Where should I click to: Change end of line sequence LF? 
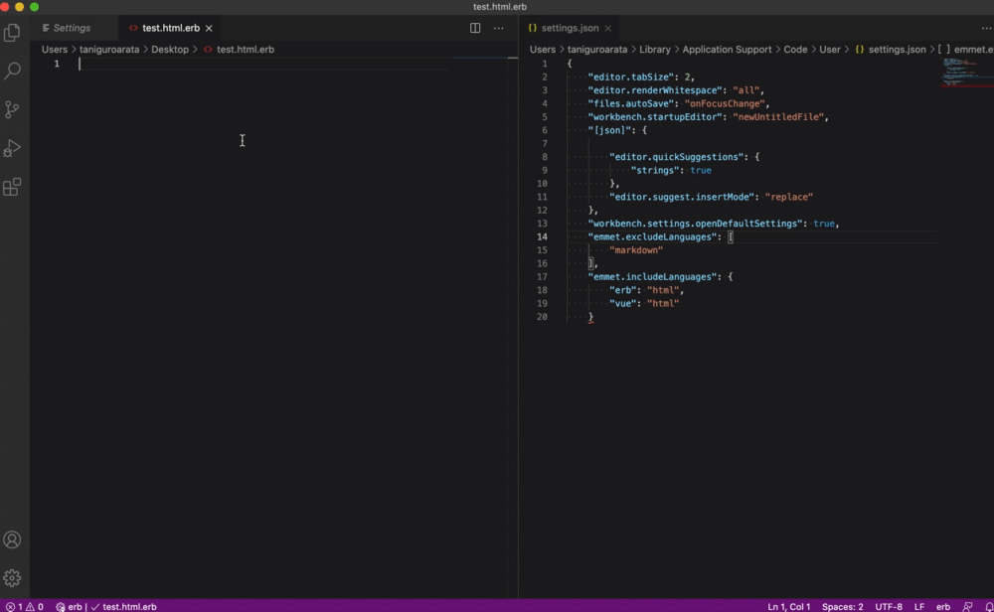(x=919, y=606)
